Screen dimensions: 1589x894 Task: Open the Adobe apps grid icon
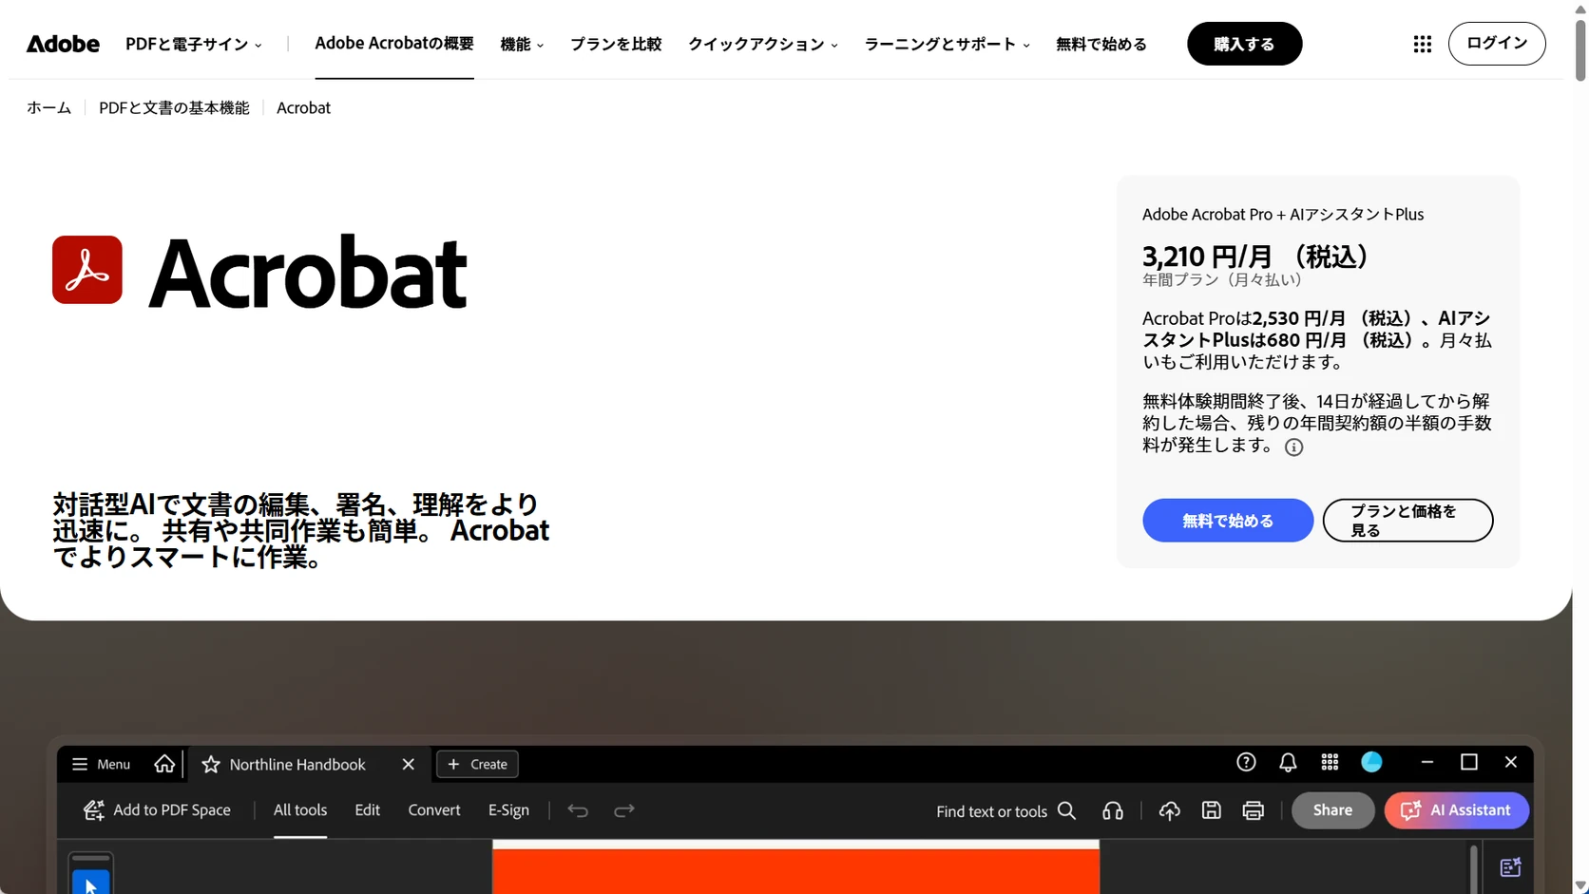point(1422,44)
